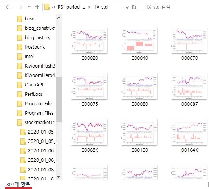This screenshot has width=209, height=189.
Task: Click the folder icon beside KiwoomHero4
Action: pyautogui.click(x=20, y=75)
